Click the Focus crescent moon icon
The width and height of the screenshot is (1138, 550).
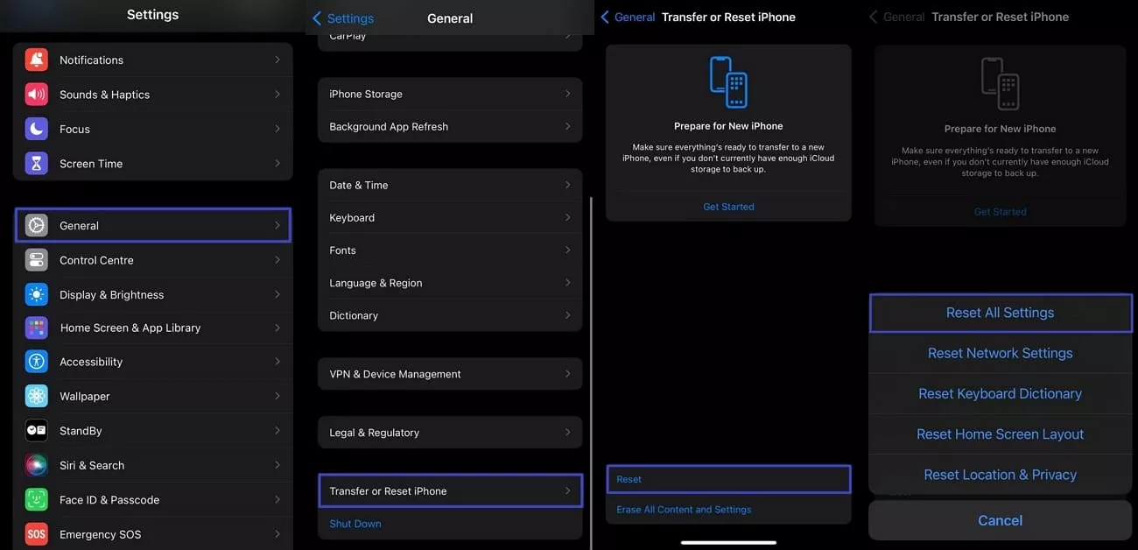[x=35, y=129]
